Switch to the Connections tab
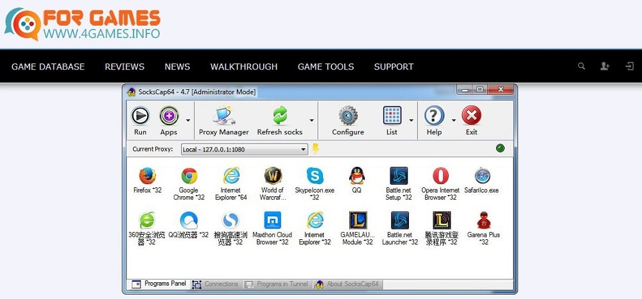Screen dimensions: 642x299 click(x=216, y=284)
